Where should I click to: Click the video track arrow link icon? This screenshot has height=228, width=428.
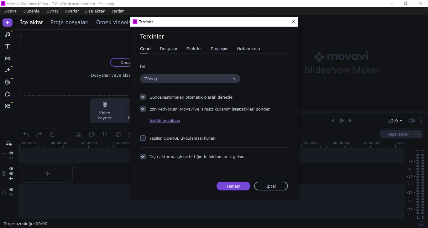(11, 179)
